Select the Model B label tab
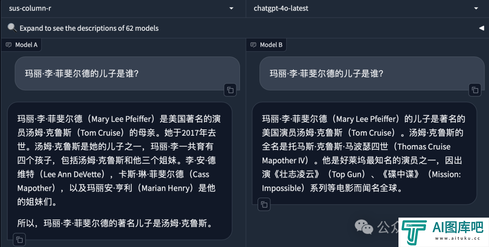This screenshot has height=247, width=489. pyautogui.click(x=266, y=45)
